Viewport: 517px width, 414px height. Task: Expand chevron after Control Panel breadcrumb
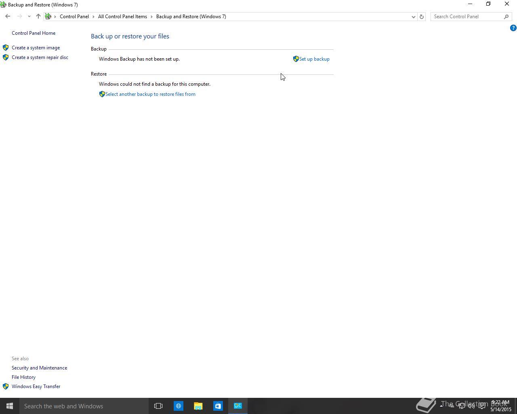[x=93, y=17]
